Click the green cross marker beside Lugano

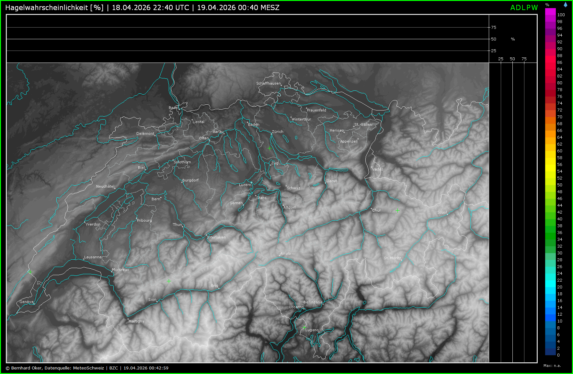click(304, 328)
